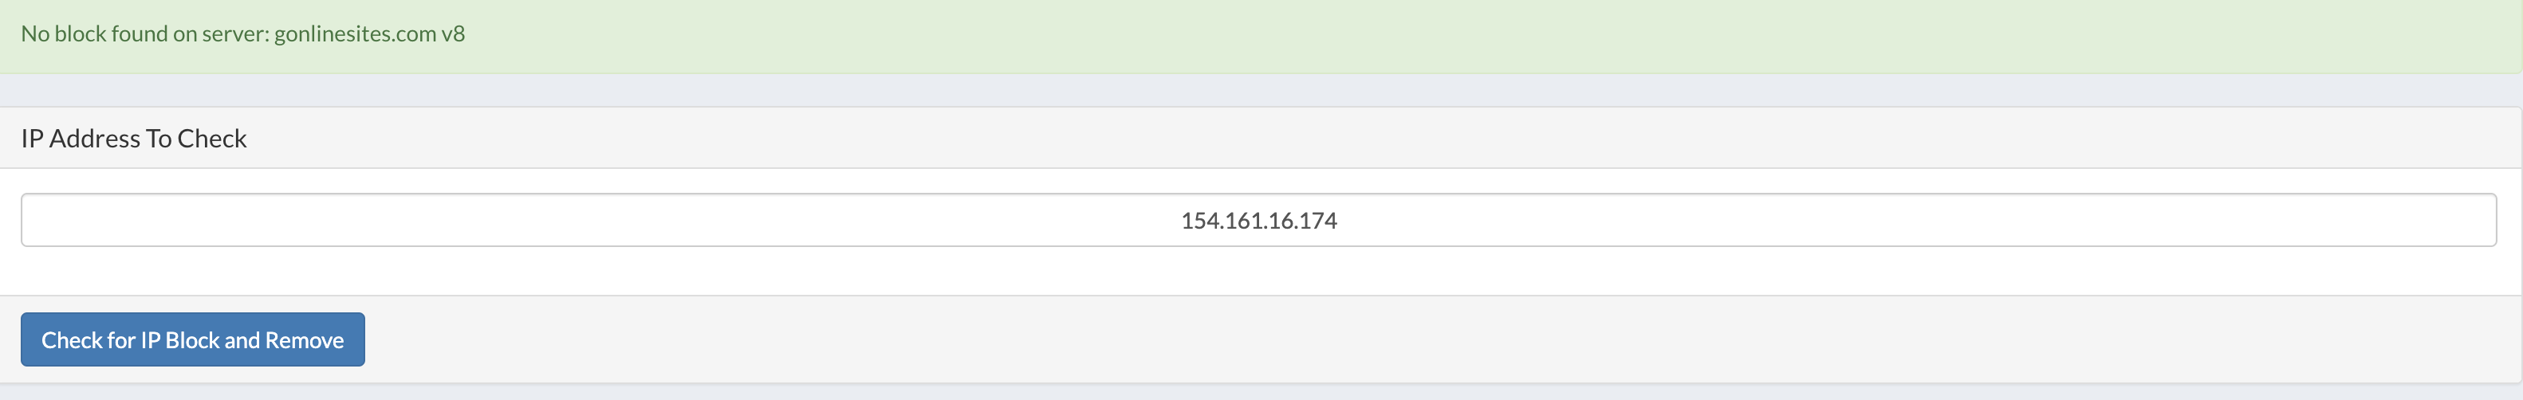Place cursor before 154 in the IP field
The width and height of the screenshot is (2523, 400).
pyautogui.click(x=1180, y=220)
